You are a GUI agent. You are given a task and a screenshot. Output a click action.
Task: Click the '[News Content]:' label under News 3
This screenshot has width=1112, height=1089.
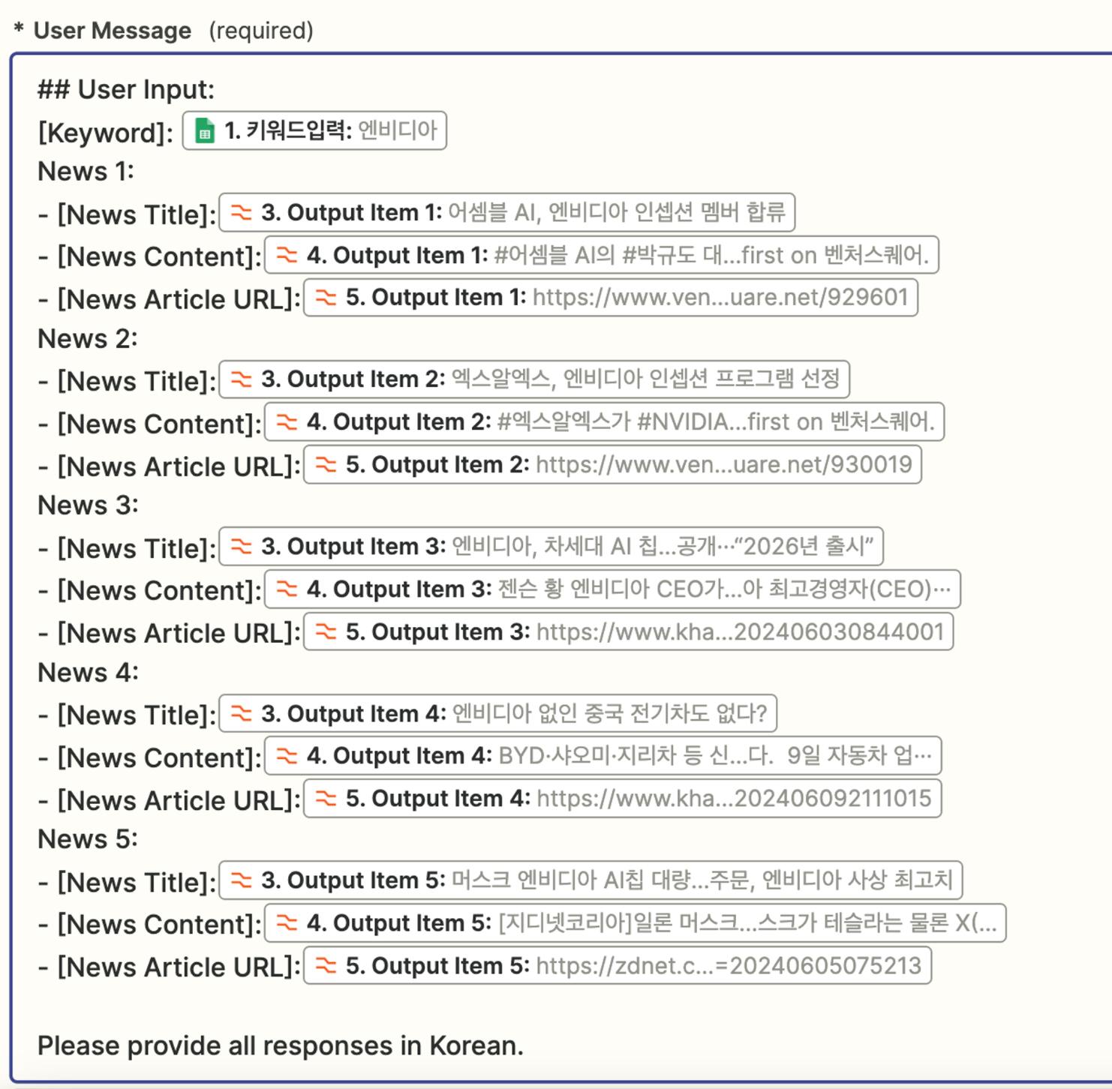pos(160,591)
